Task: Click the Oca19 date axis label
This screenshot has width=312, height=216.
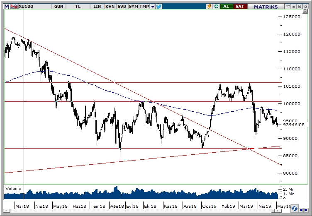Action: tap(209, 206)
